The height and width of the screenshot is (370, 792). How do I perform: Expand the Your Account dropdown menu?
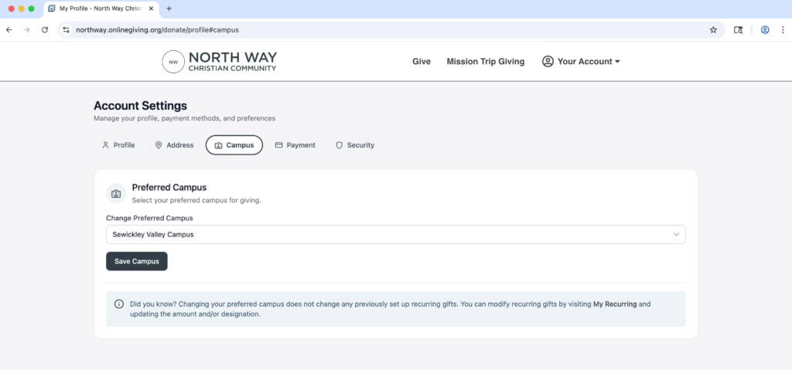[581, 62]
